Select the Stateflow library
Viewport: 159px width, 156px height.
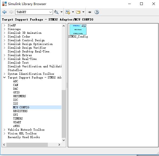pos(15,70)
